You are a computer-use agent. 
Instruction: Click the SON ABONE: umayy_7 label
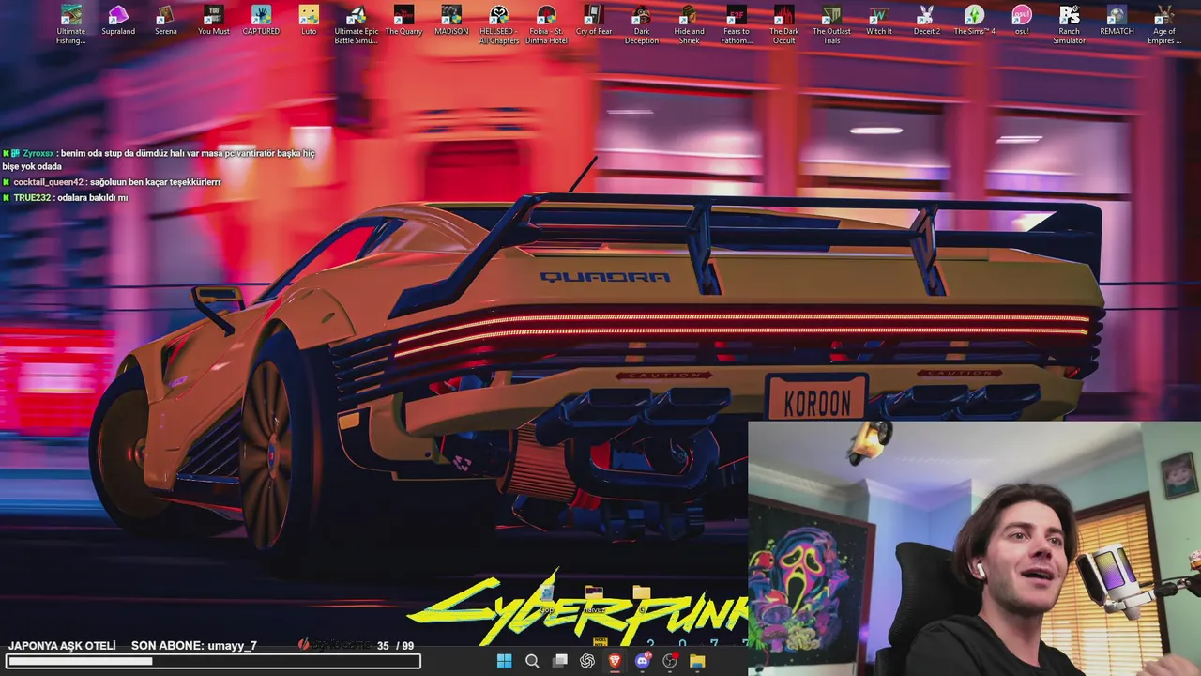pos(194,646)
